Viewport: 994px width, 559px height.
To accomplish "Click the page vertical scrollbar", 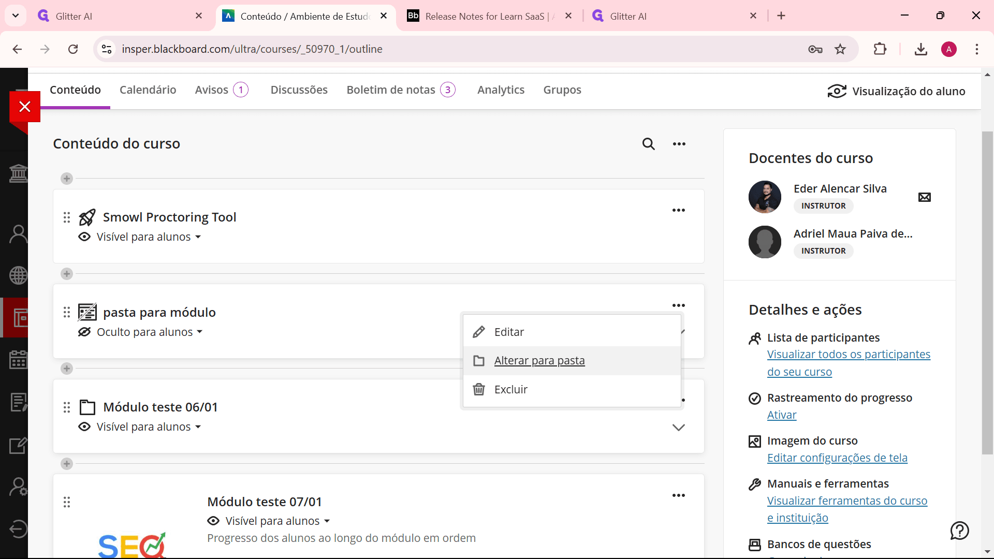I will [987, 292].
